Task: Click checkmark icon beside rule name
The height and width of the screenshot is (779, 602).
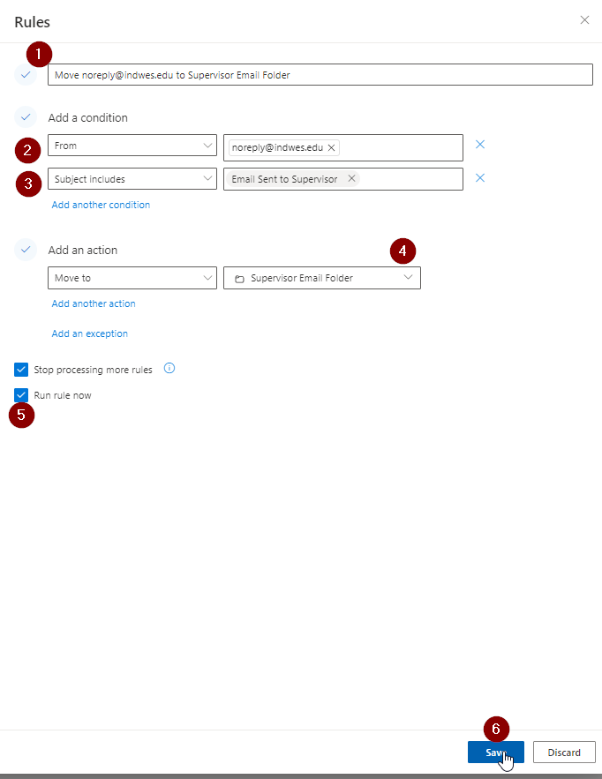Action: (26, 74)
